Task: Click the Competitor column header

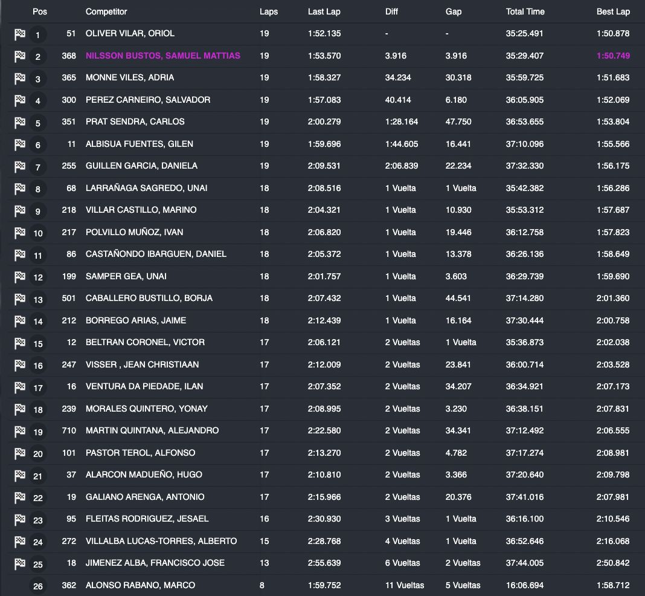Action: pos(106,11)
